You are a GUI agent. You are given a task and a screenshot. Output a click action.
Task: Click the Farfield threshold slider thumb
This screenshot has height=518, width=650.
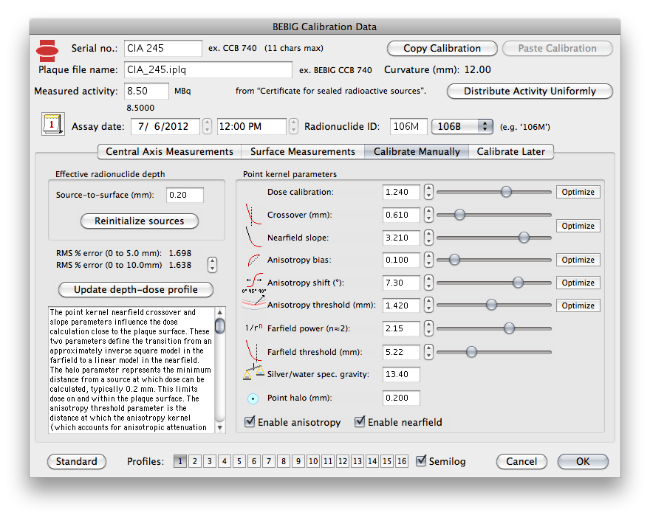tap(471, 352)
